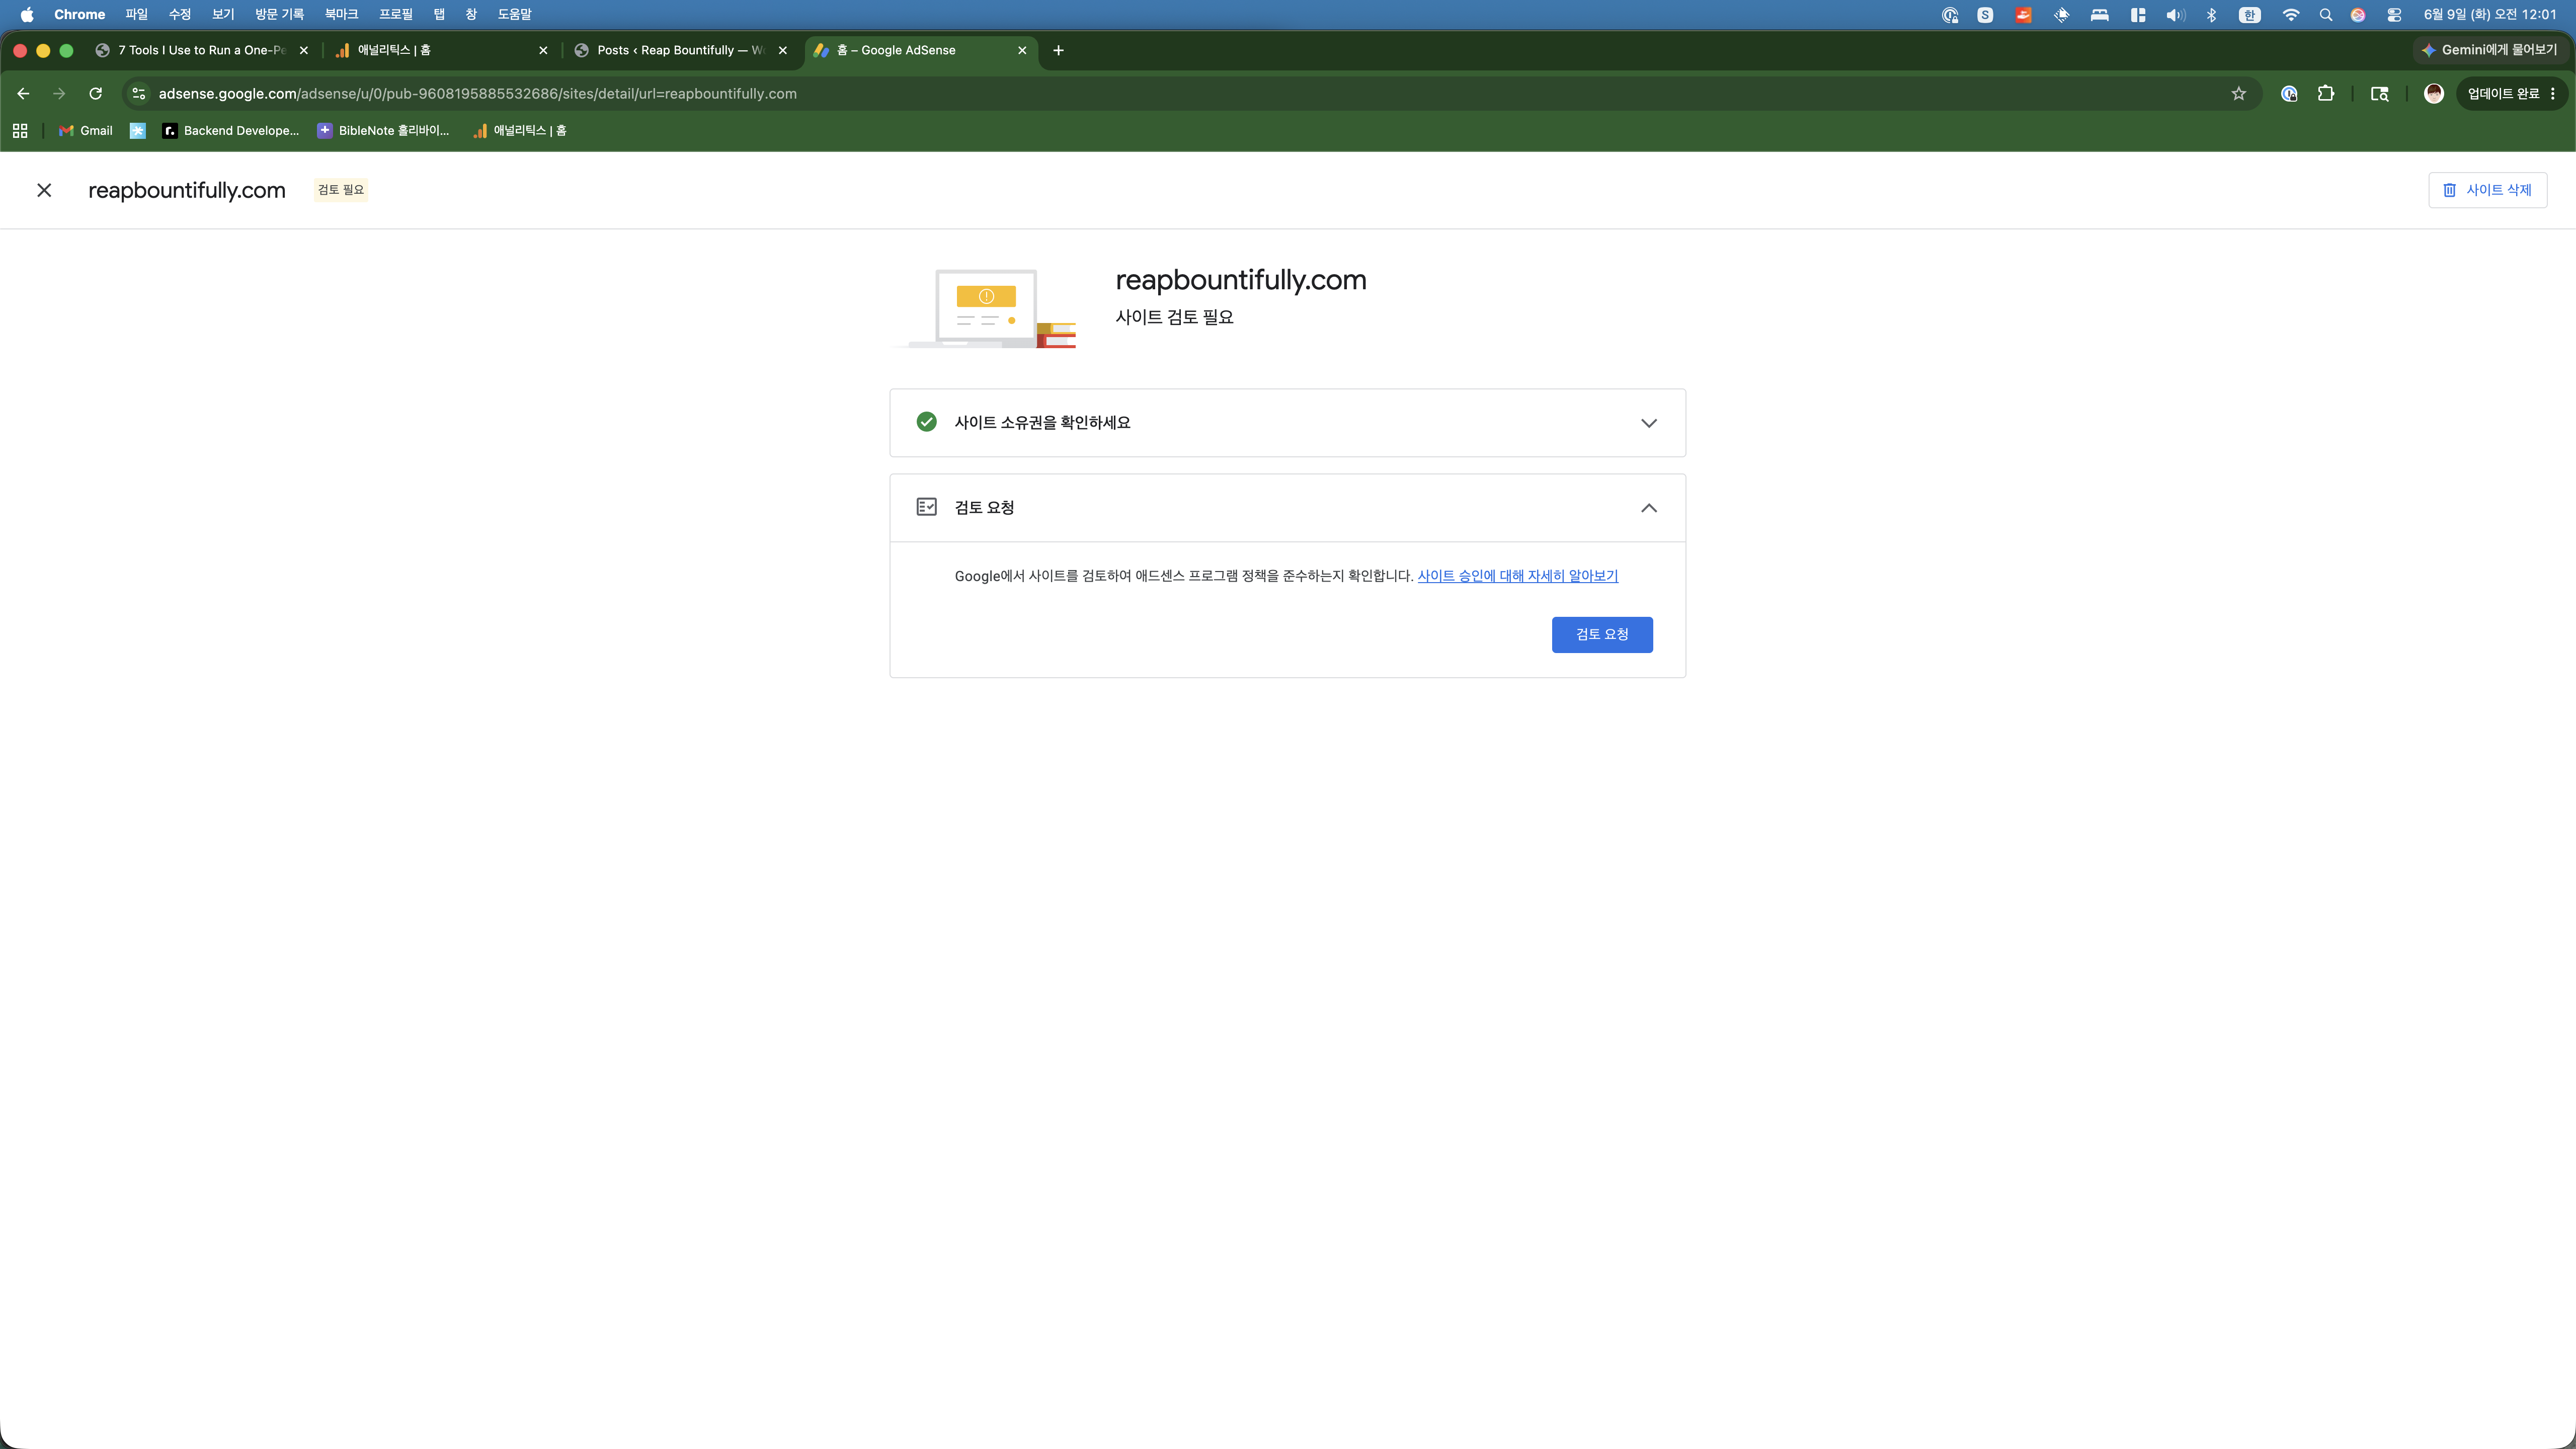
Task: Click the blue snowflake bookmark icon
Action: [138, 131]
